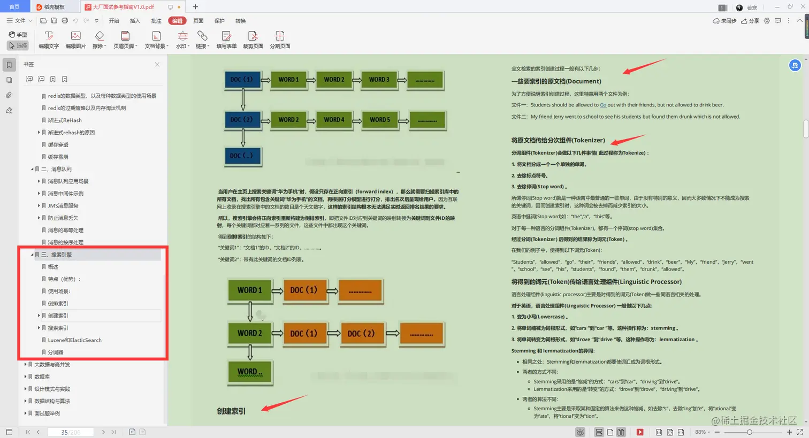Image resolution: width=809 pixels, height=438 pixels.
Task: Click the Fill Form (填写表单) tool
Action: pyautogui.click(x=226, y=40)
